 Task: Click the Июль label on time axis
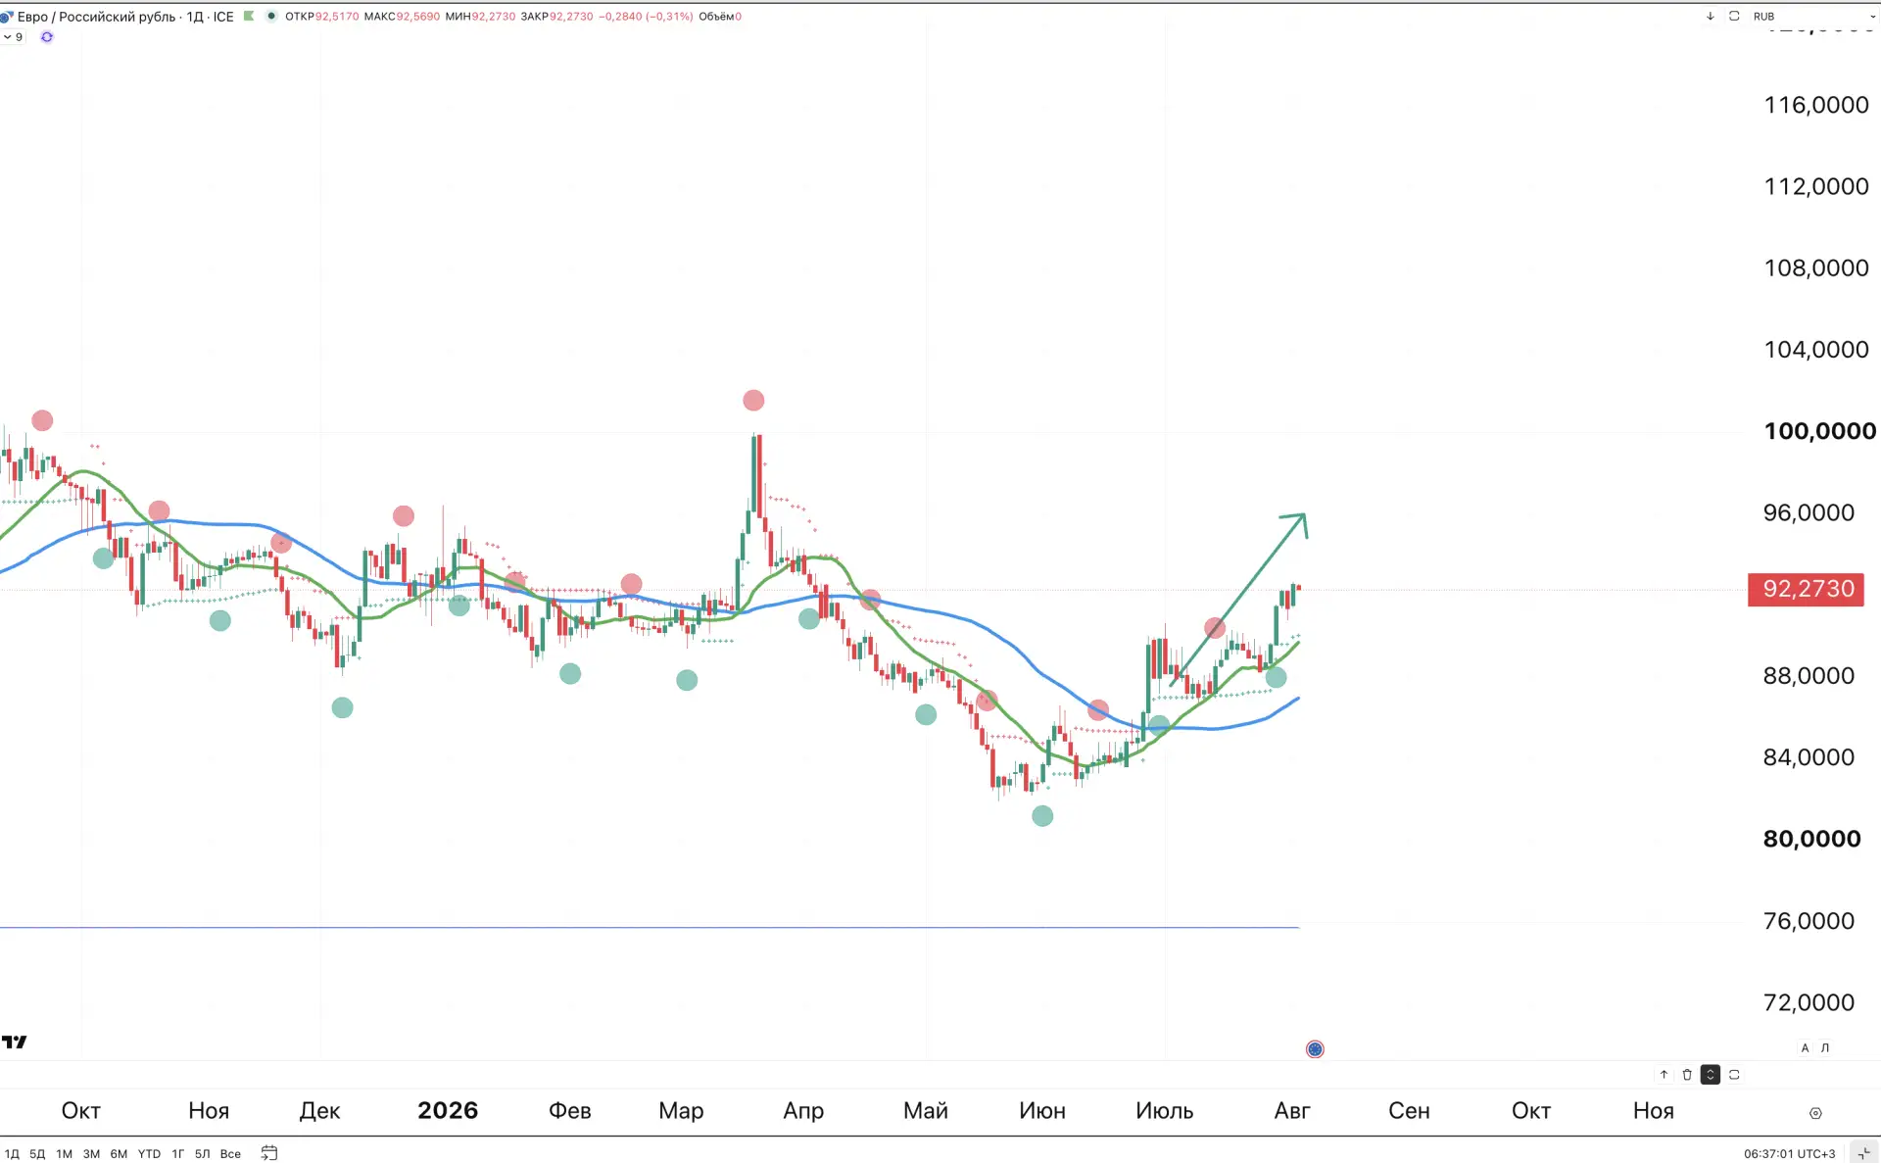(1164, 1111)
